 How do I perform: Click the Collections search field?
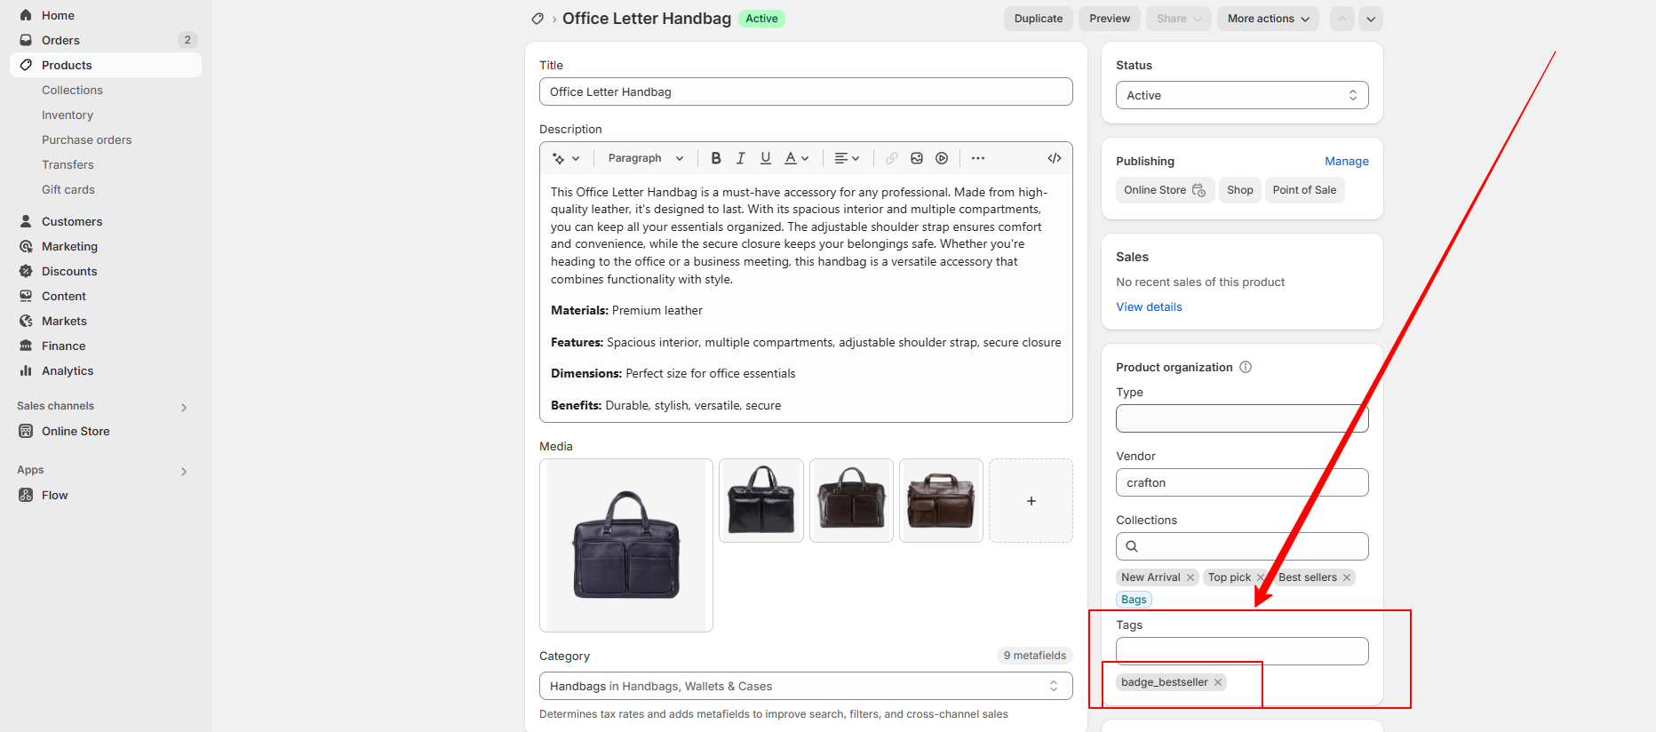[1242, 546]
